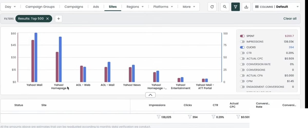Select the Sites tab
The width and height of the screenshot is (308, 128).
coord(113,7)
